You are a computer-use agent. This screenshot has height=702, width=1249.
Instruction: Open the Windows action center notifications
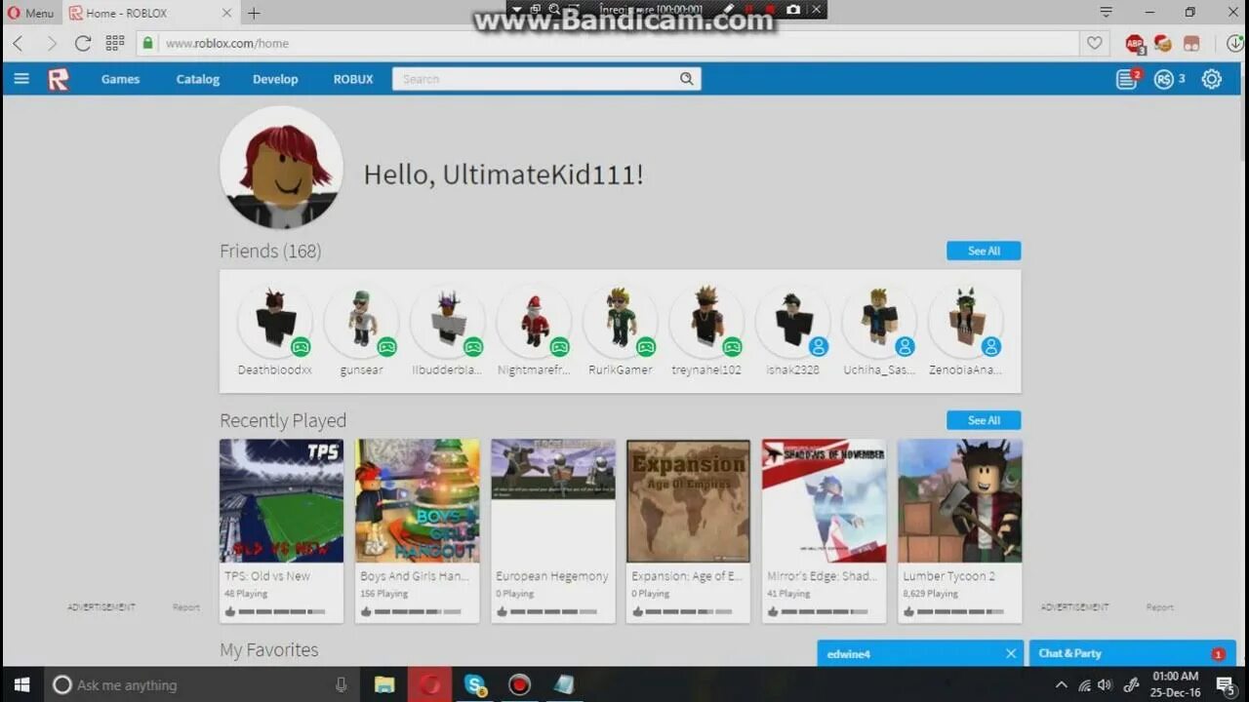pos(1227,684)
